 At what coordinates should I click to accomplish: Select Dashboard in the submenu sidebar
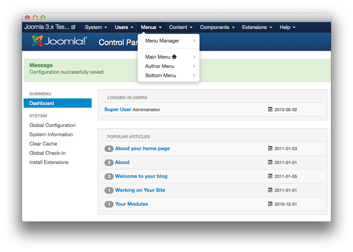[42, 103]
